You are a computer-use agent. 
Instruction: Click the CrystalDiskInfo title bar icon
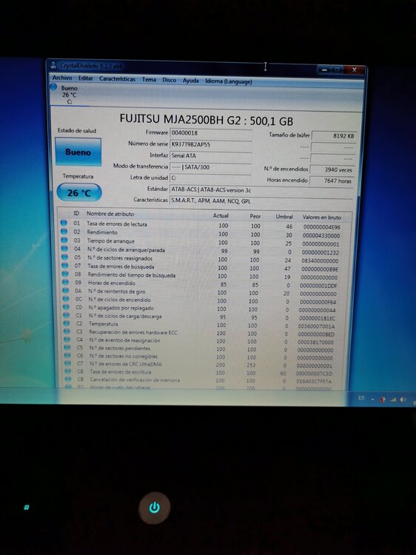pos(53,65)
